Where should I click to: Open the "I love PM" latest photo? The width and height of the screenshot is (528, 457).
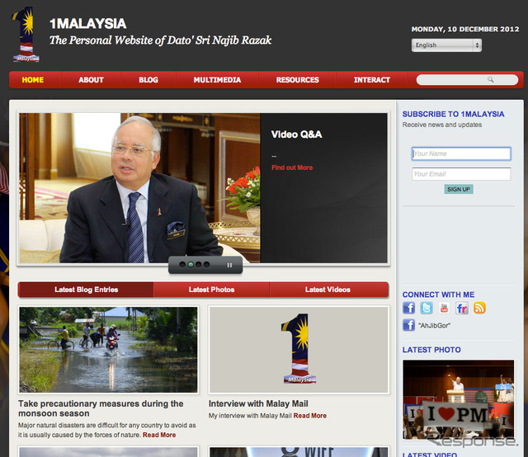(459, 399)
